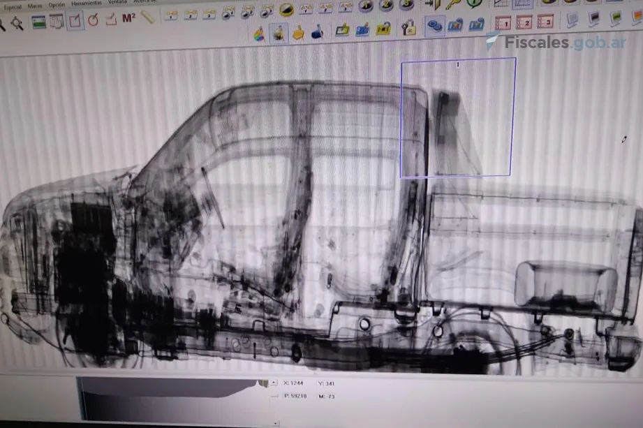Toggle the checklist preset 1 button
Image resolution: width=643 pixels, height=428 pixels.
coord(503,23)
